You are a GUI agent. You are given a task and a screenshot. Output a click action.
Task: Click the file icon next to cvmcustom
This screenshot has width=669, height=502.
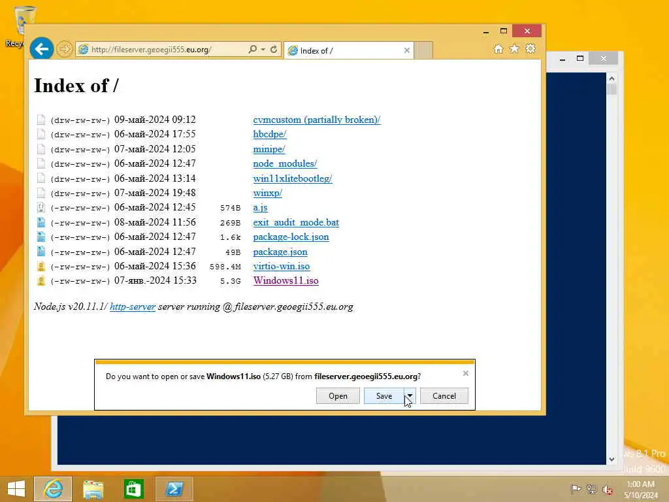pos(41,120)
